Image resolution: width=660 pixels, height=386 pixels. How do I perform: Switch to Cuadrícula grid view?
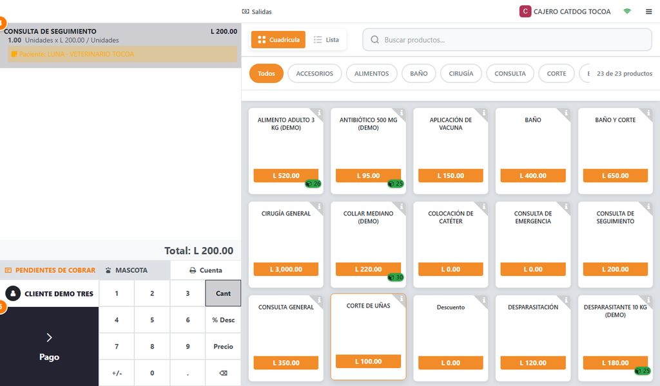click(x=278, y=40)
